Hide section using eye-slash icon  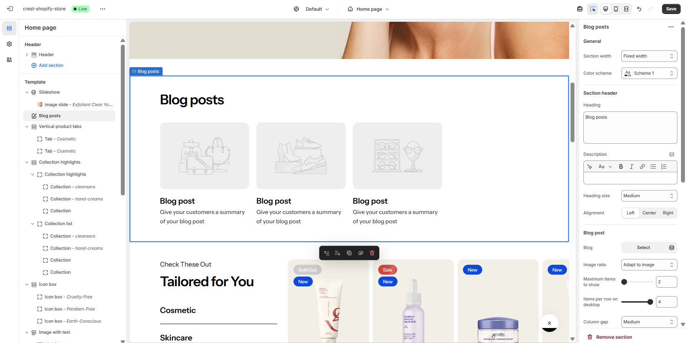point(361,253)
